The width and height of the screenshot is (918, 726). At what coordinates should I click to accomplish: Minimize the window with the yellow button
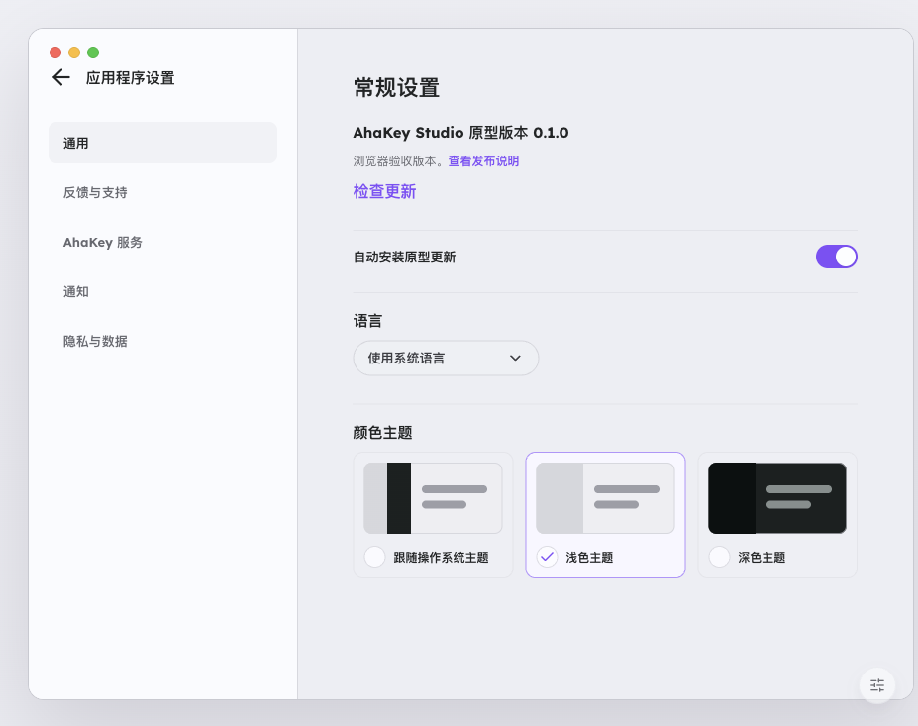tap(74, 52)
